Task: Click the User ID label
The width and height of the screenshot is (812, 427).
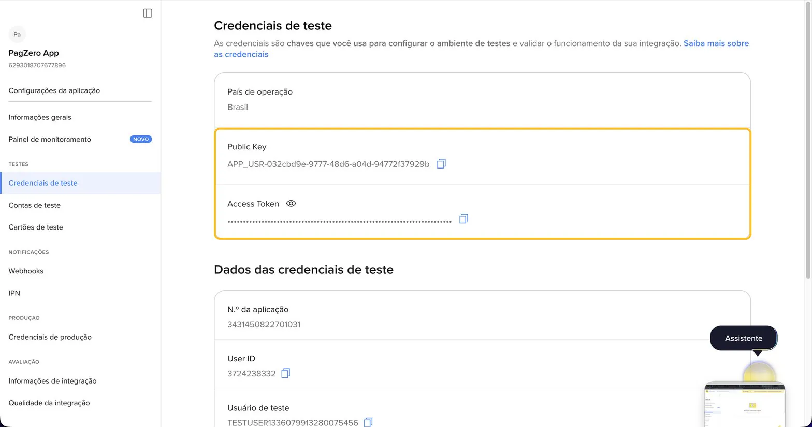Action: [241, 358]
